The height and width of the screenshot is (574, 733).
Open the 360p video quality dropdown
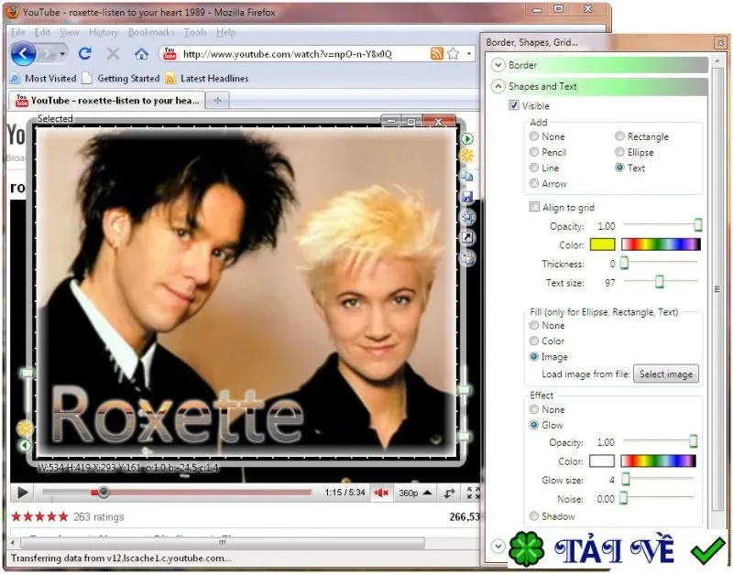[x=415, y=493]
